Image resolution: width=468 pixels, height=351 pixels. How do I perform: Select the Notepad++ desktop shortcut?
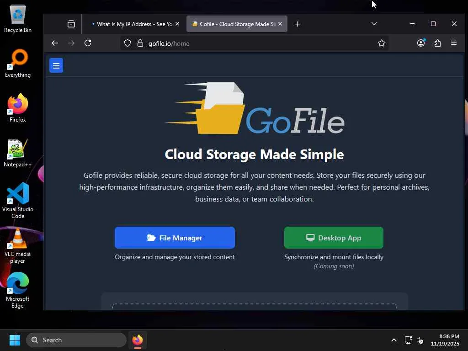(17, 153)
